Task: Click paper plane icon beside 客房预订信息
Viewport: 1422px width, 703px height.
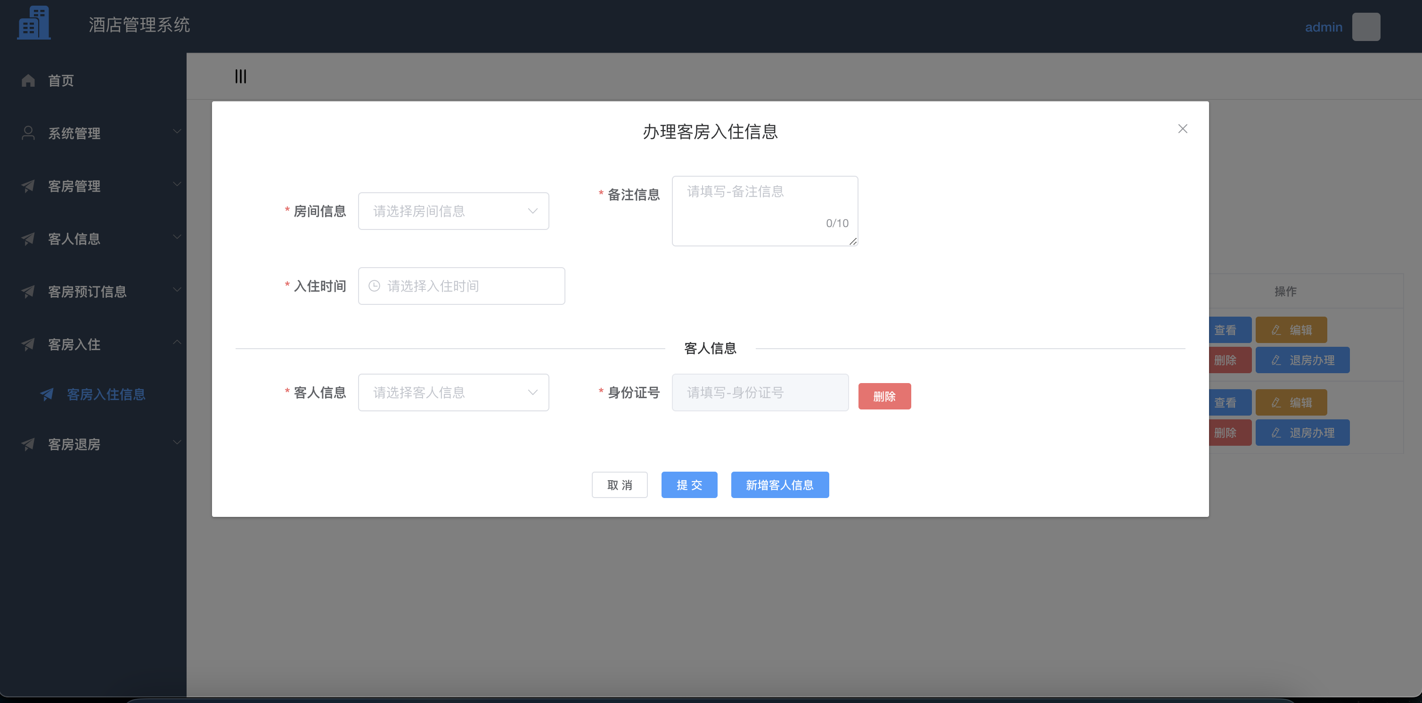Action: pyautogui.click(x=28, y=292)
